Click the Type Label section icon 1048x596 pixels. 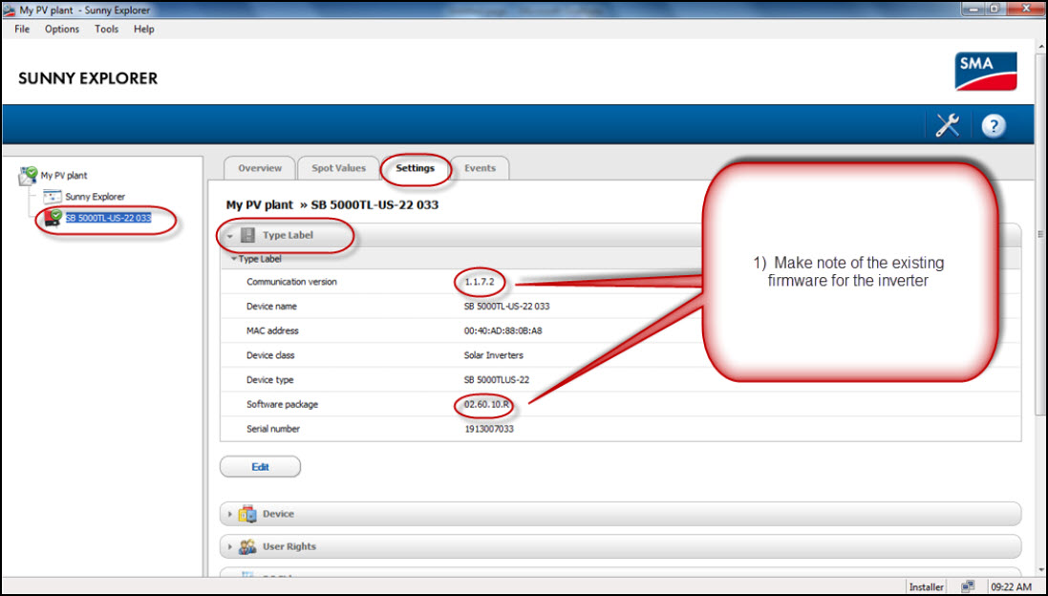click(x=248, y=235)
